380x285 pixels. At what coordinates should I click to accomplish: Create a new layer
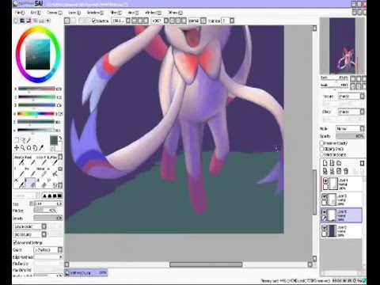[x=325, y=163]
